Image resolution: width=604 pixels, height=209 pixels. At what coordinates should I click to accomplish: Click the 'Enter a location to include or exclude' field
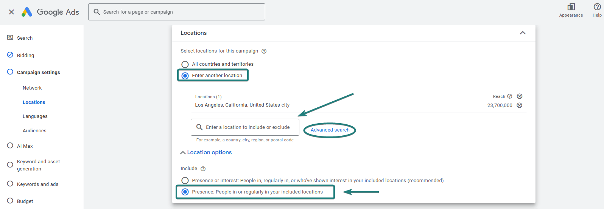click(x=248, y=127)
